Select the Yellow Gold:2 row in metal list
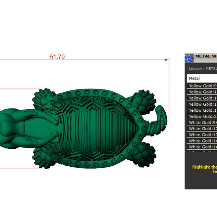The width and height of the screenshot is (217, 217). [202, 116]
